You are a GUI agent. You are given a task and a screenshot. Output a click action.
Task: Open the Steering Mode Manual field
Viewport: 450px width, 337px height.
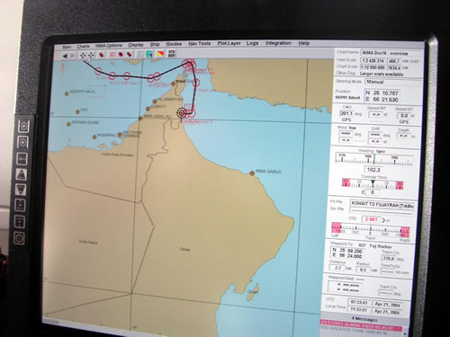pos(393,82)
